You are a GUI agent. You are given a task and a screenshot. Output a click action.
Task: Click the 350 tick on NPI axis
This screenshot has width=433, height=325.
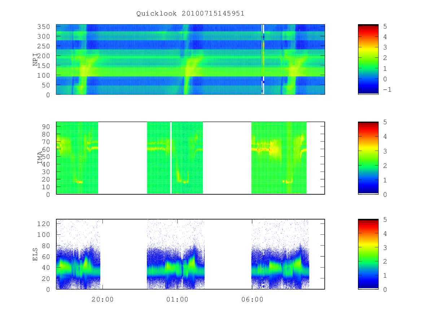(45, 27)
